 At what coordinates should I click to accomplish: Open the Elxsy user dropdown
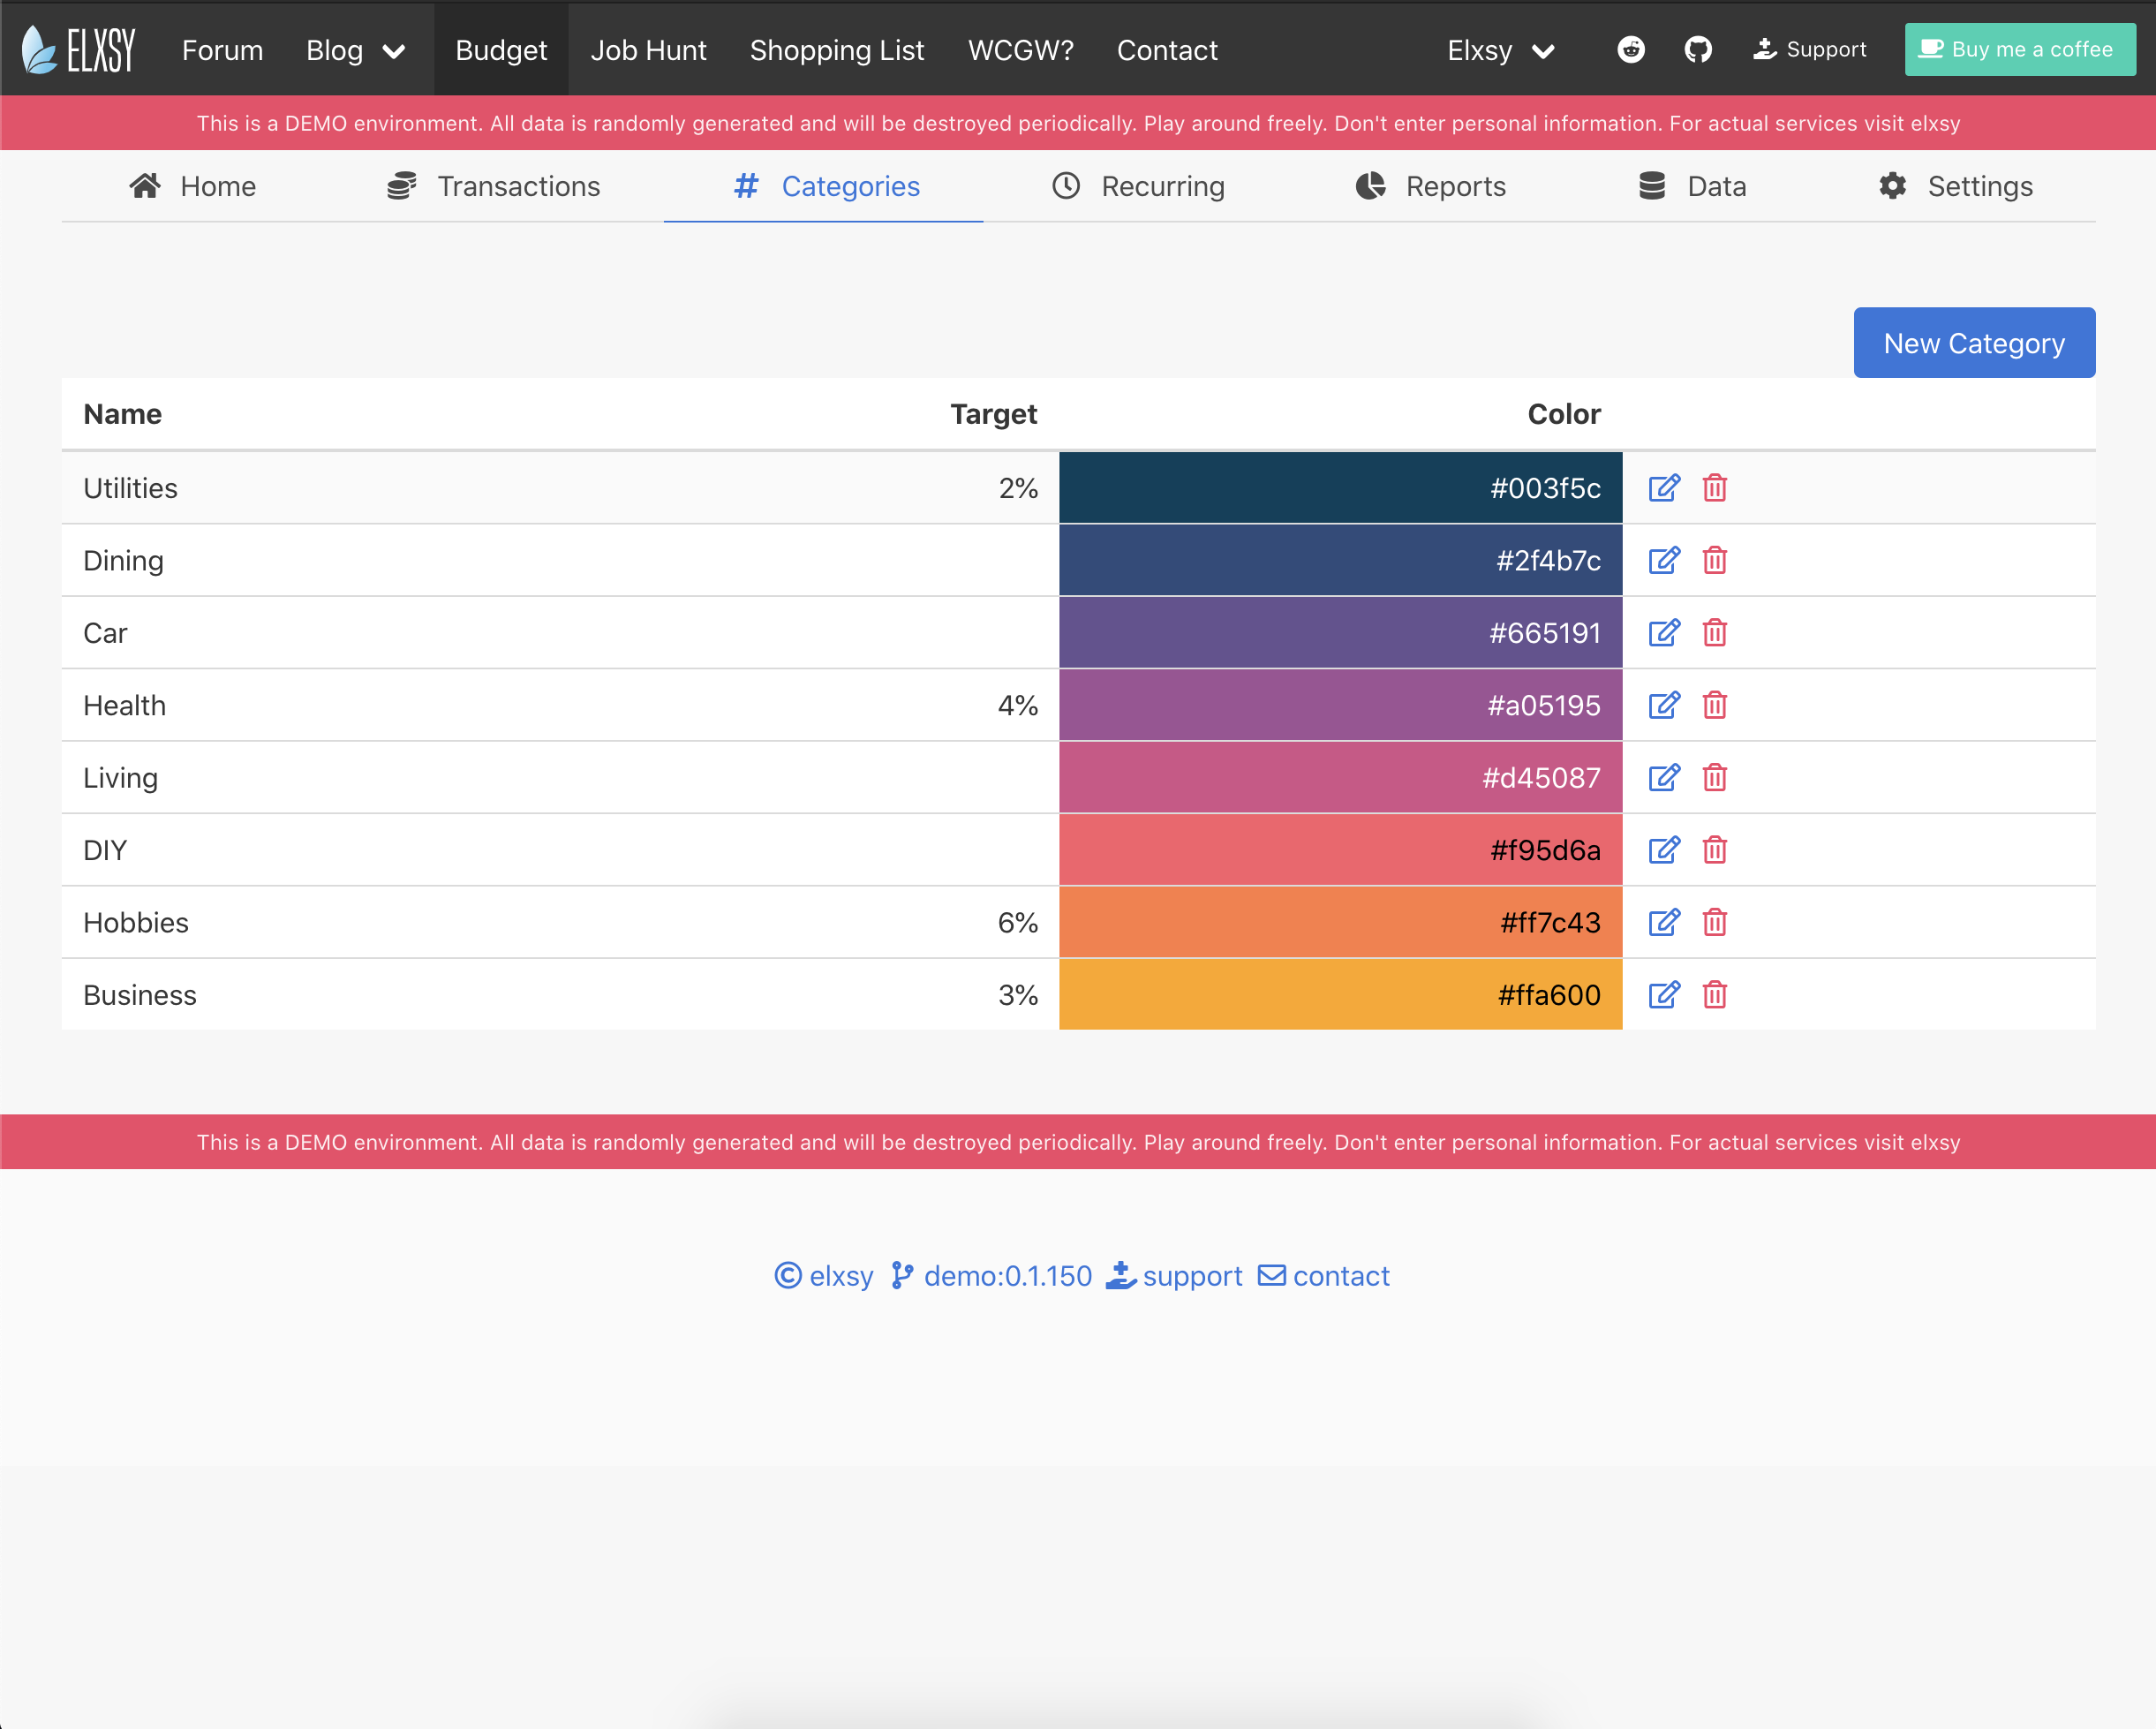pos(1500,50)
